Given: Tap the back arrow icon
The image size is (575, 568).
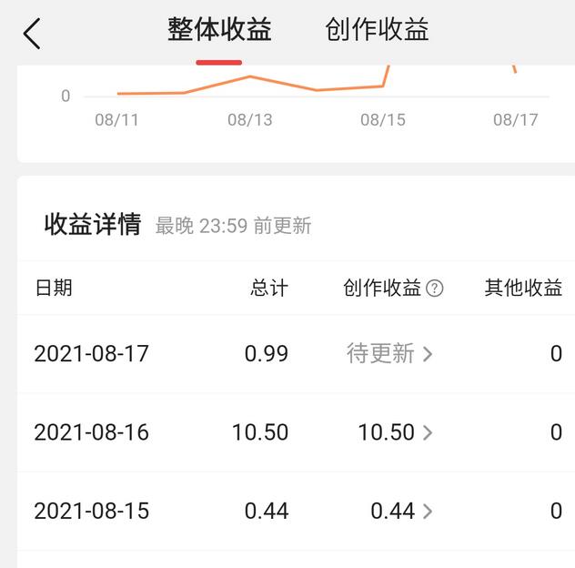Looking at the screenshot, I should 33,34.
